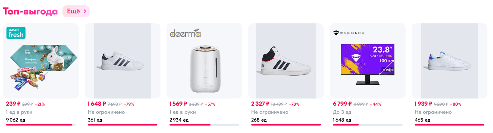Click the 1 569 ₽ humidifier price
This screenshot has width=493, height=133.
[x=178, y=104]
